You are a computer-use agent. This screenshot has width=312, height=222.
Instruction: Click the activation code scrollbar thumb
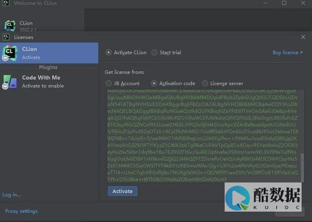click(x=302, y=167)
